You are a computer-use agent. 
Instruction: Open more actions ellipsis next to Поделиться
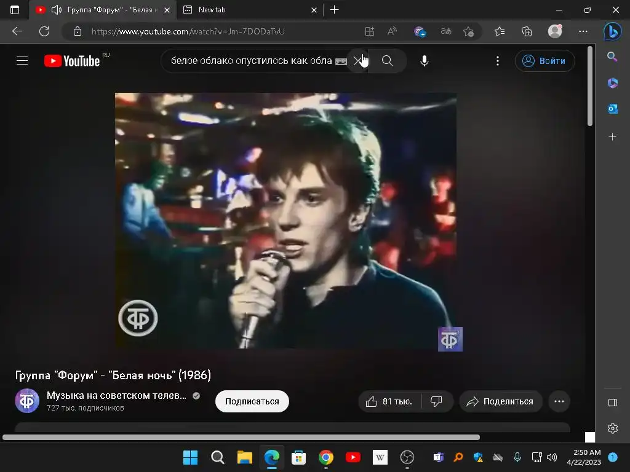coord(559,401)
